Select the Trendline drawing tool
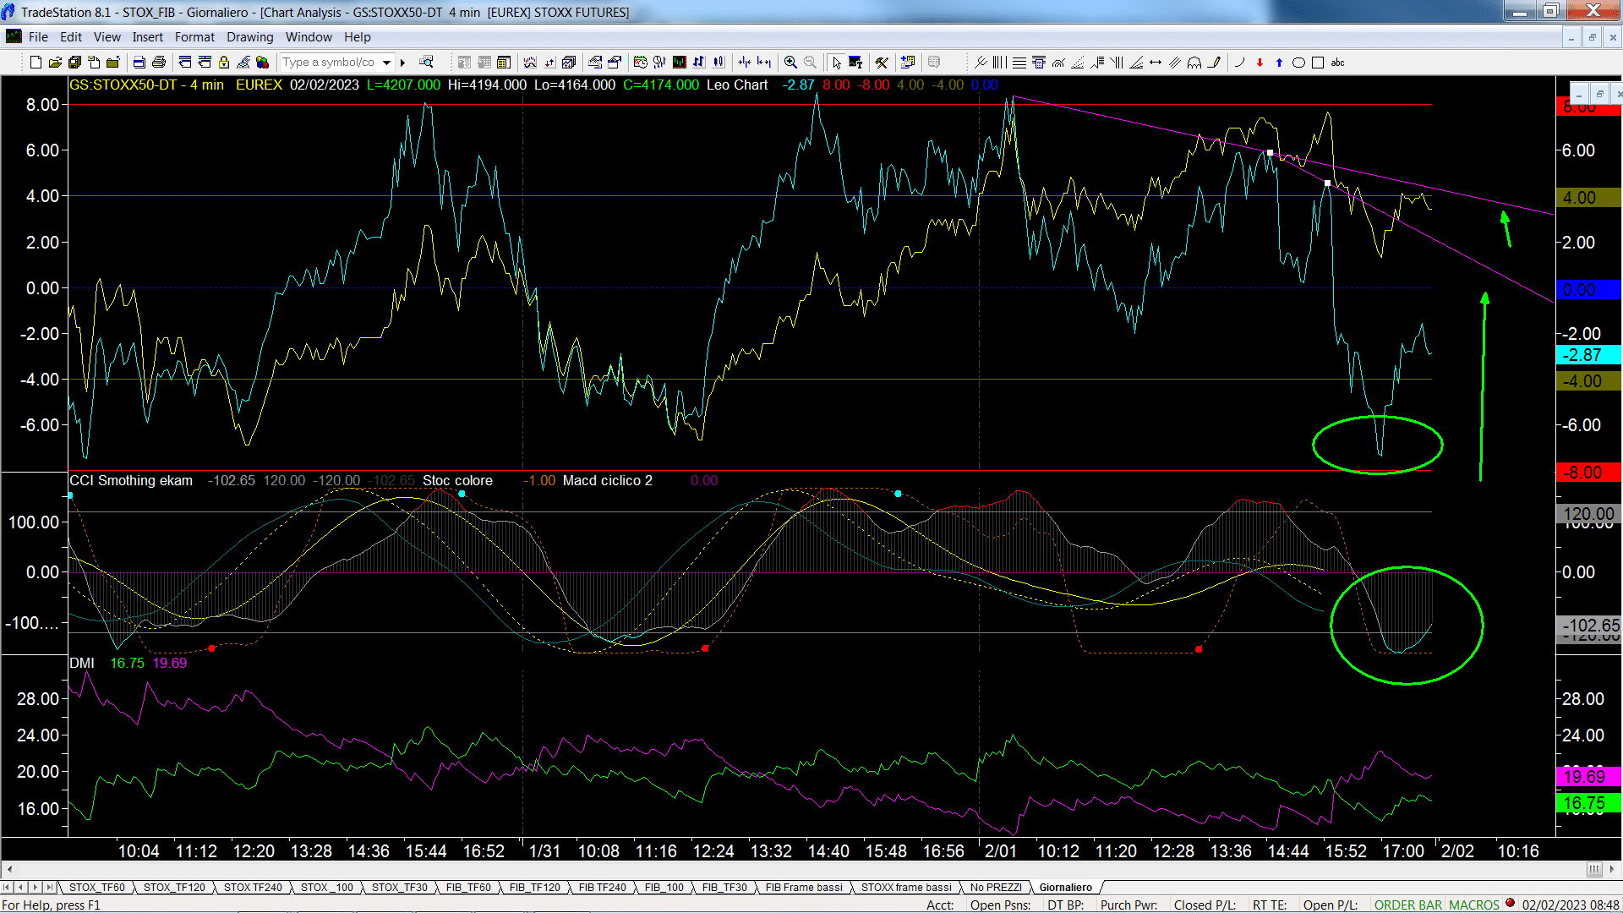 pos(981,62)
